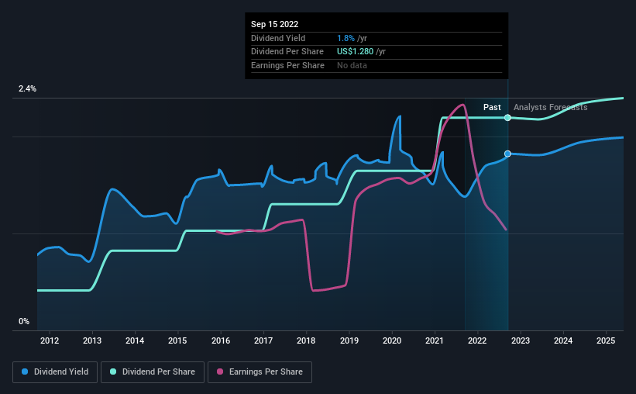Click the Analysts Forecasts section label
Viewport: 636px width, 394px height.
point(551,107)
